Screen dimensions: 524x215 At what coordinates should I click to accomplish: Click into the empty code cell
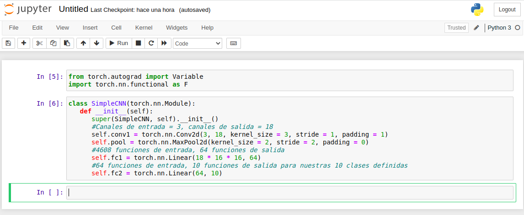coord(290,193)
